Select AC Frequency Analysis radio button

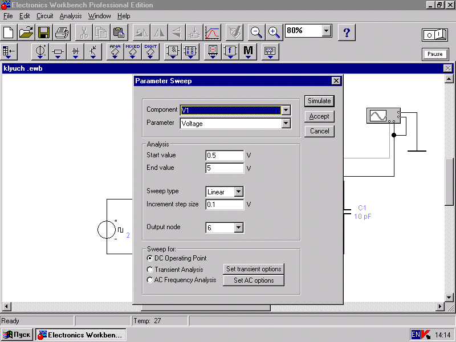(x=150, y=280)
